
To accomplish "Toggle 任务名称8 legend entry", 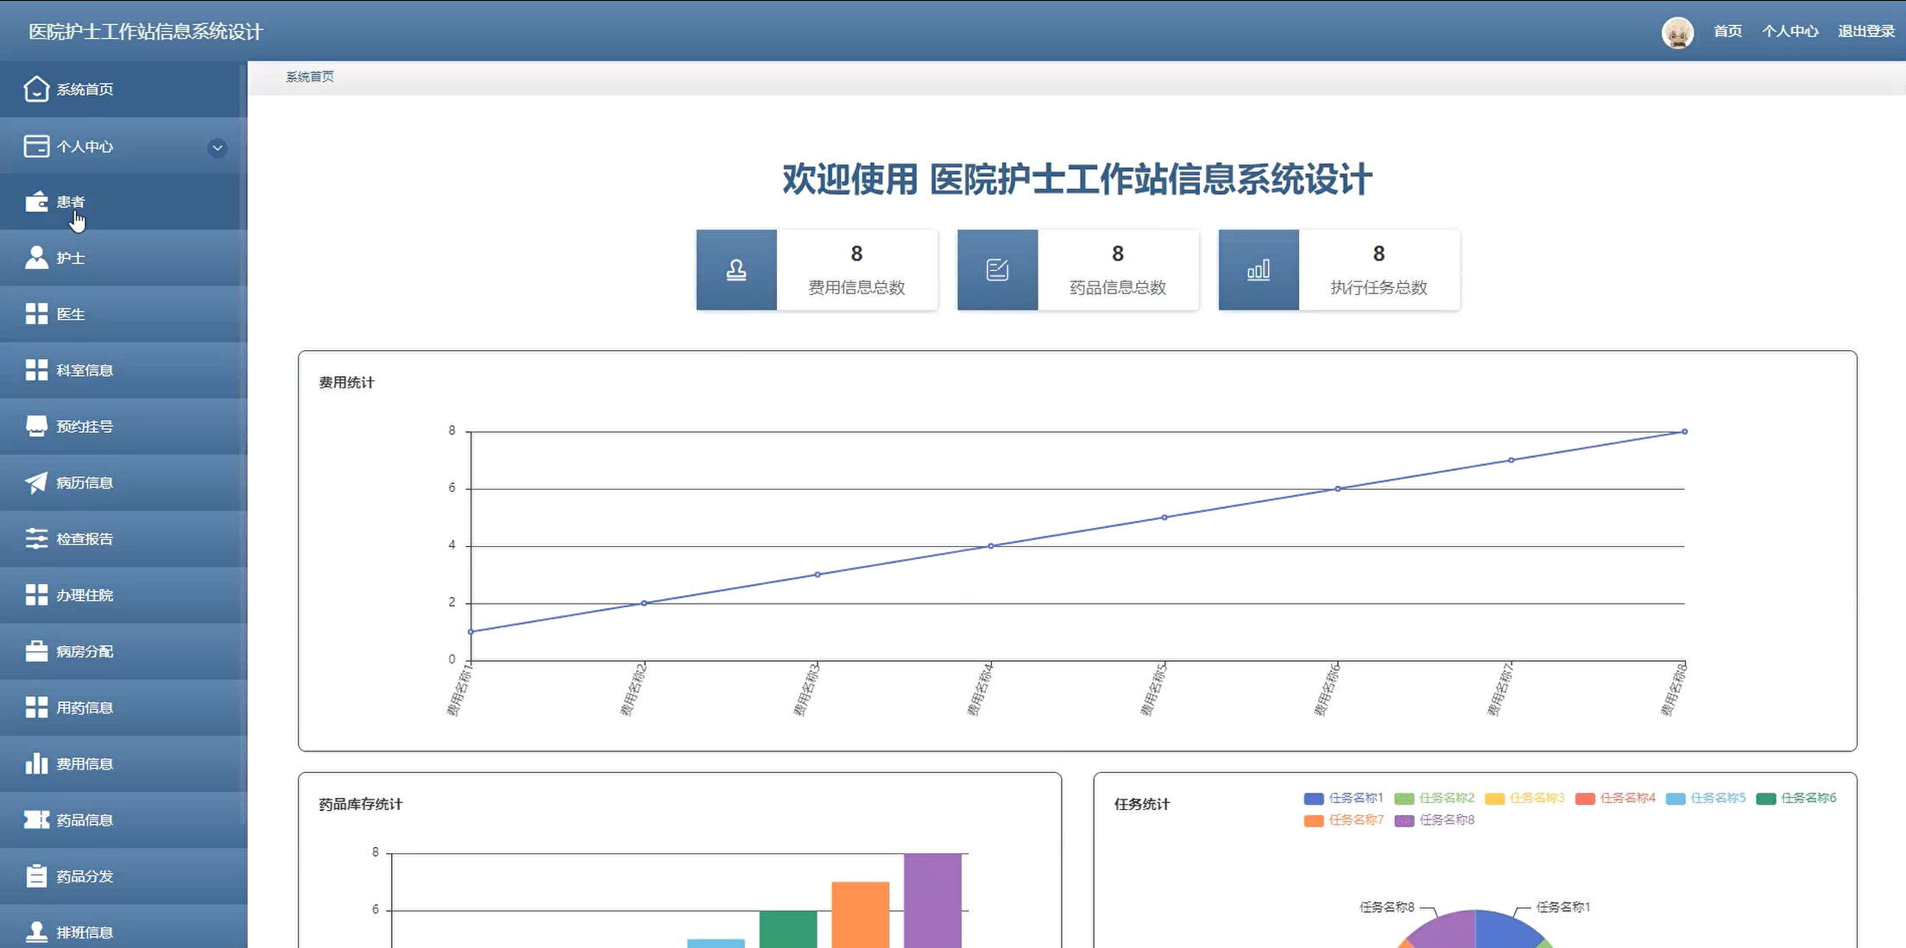I will tap(1434, 820).
